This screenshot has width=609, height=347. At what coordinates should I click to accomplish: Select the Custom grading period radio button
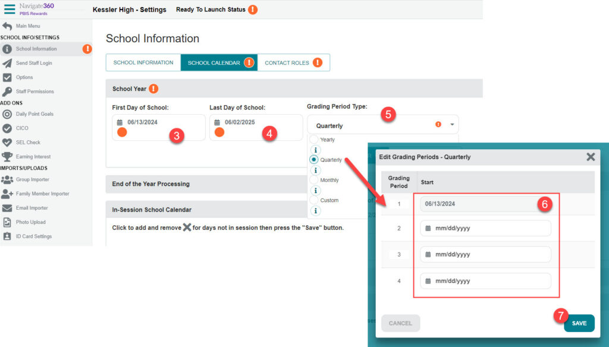314,200
